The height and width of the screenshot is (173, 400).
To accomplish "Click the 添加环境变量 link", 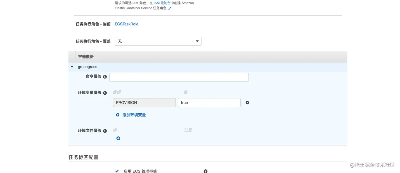I will (134, 115).
